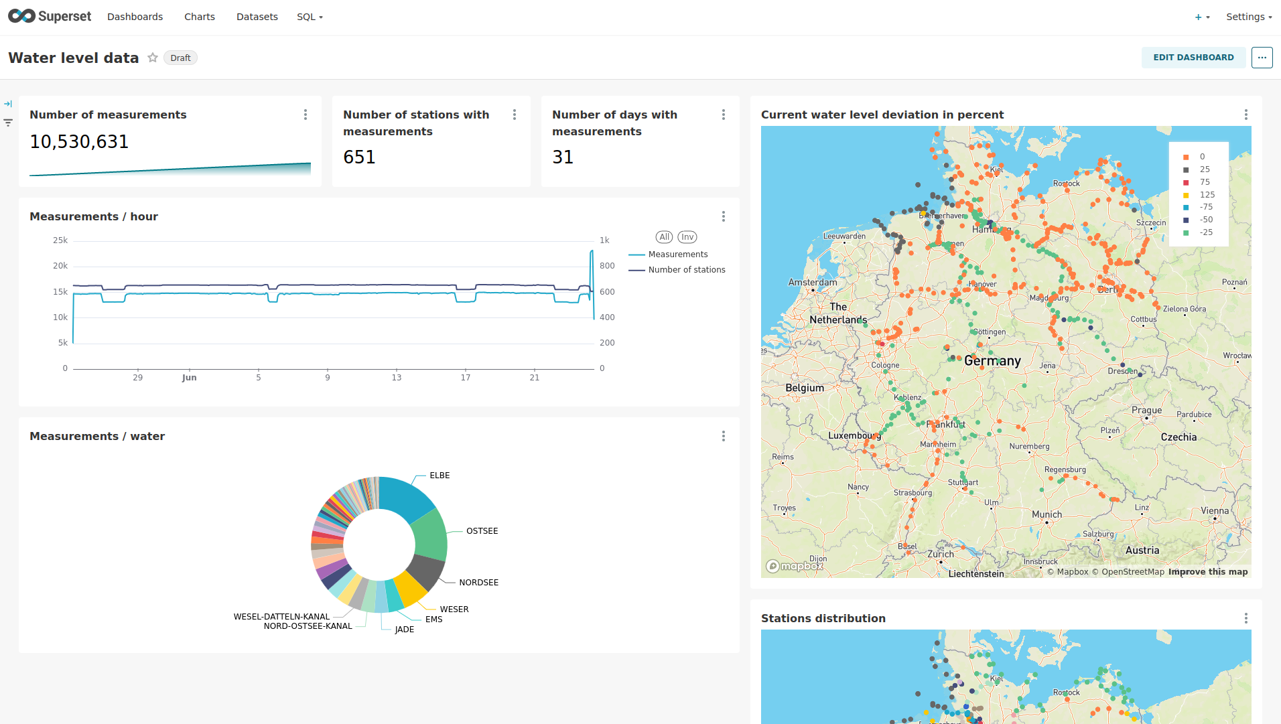
Task: Expand the filter bar sidebar arrow
Action: (x=8, y=104)
